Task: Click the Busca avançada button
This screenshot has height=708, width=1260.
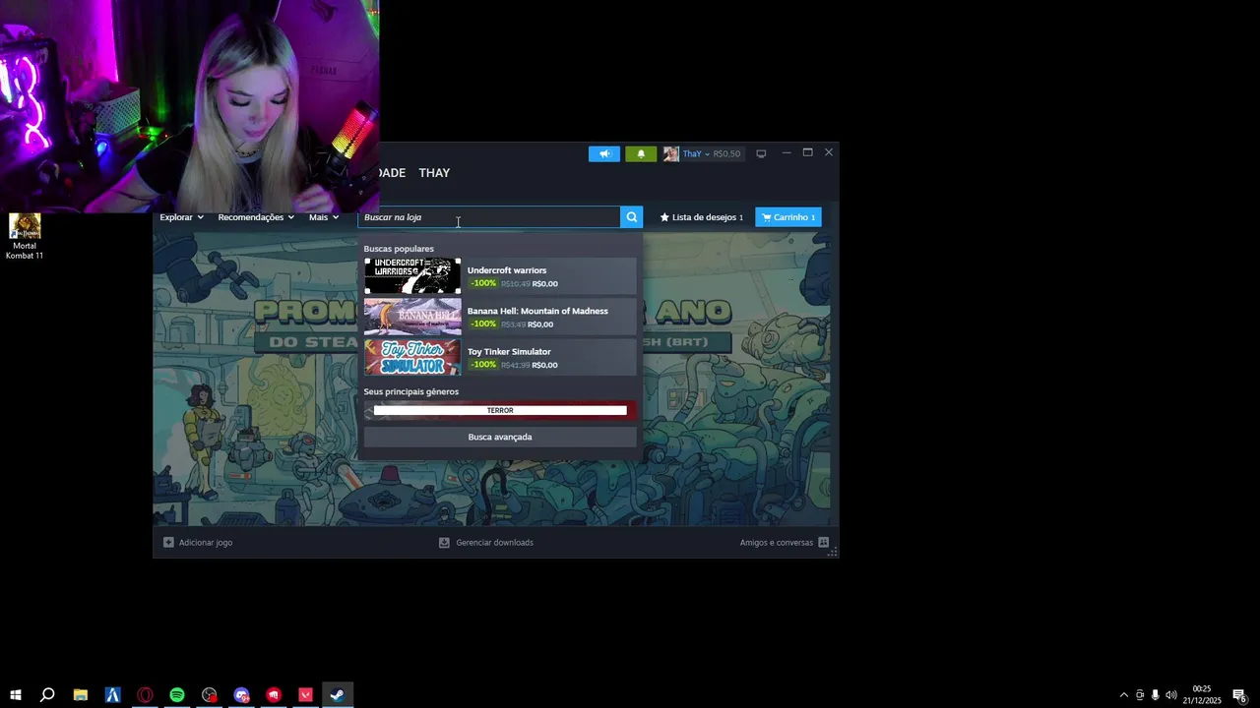Action: [x=500, y=437]
